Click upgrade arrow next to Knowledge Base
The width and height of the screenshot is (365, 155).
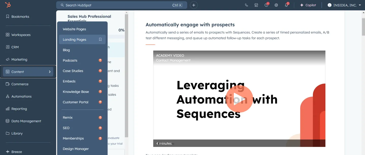tap(100, 92)
